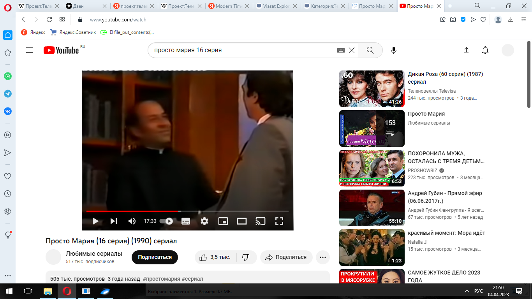The width and height of the screenshot is (532, 299).
Task: Switch to theater mode
Action: tap(242, 221)
